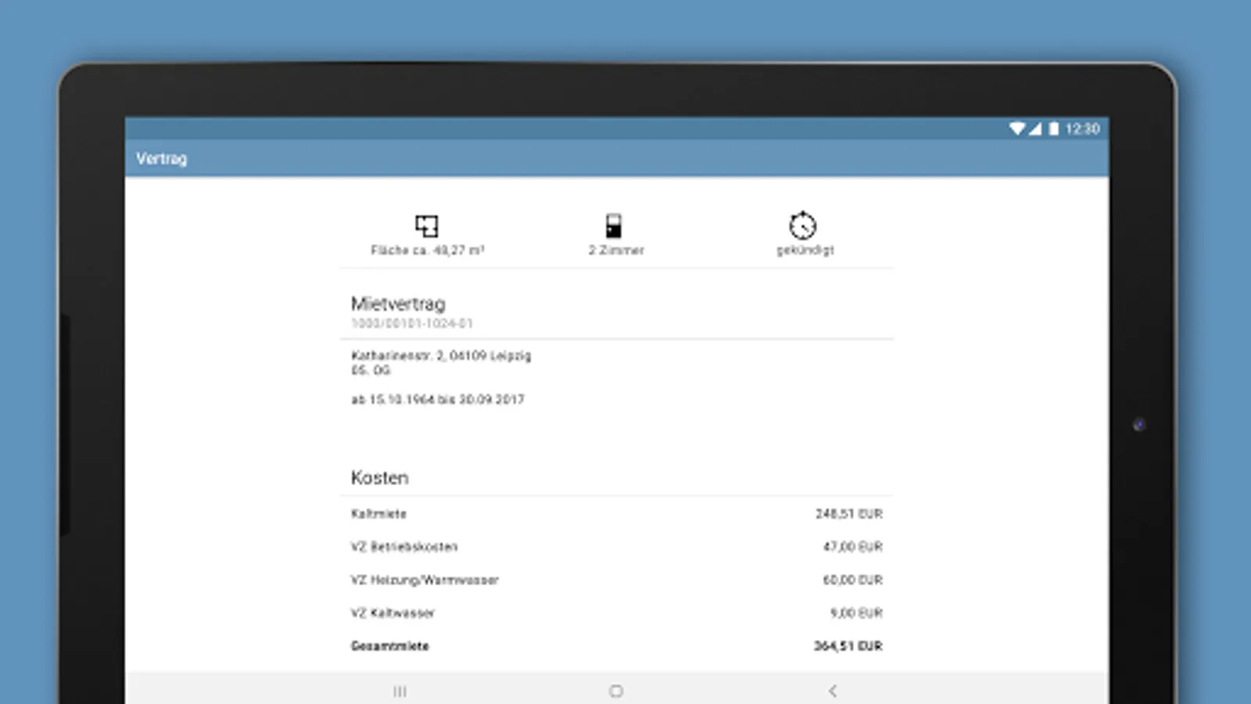Image resolution: width=1251 pixels, height=704 pixels.
Task: Click the 'Kosten' section heading
Action: pos(380,478)
